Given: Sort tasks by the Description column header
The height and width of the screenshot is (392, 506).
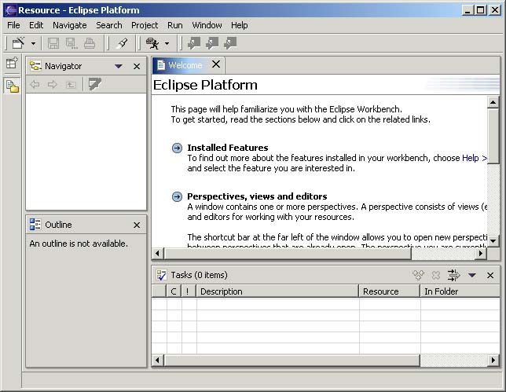Looking at the screenshot, I should 277,291.
